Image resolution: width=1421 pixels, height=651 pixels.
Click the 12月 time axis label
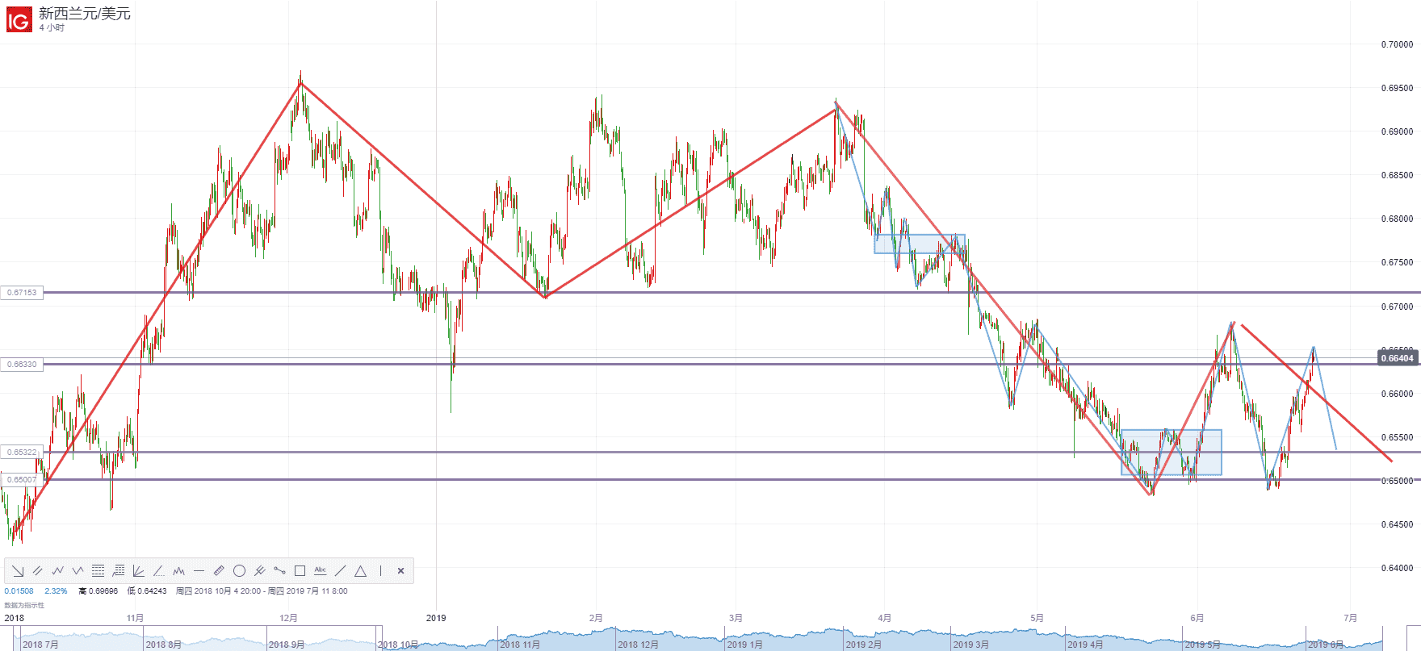coord(288,618)
